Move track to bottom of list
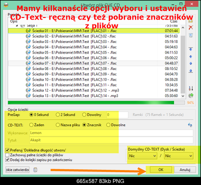This screenshot has height=185, width=201. tap(191, 71)
